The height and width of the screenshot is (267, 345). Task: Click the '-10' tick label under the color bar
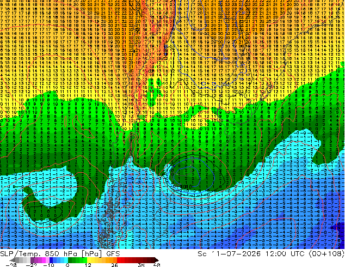(x=48, y=265)
